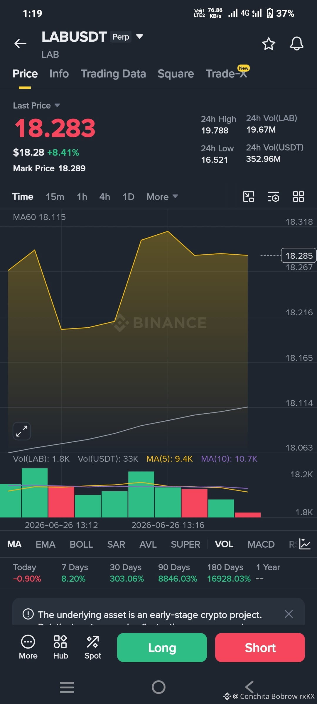Select the Price tab
The width and height of the screenshot is (317, 704).
coord(25,74)
